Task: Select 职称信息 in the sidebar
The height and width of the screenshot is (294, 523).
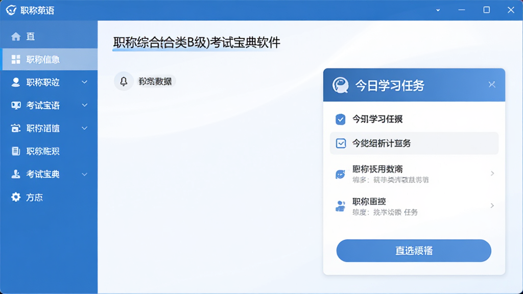Action: [49, 59]
